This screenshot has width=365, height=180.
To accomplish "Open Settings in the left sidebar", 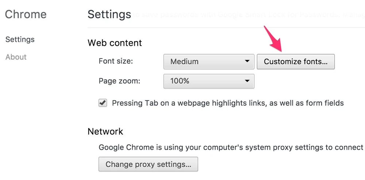I will point(20,39).
